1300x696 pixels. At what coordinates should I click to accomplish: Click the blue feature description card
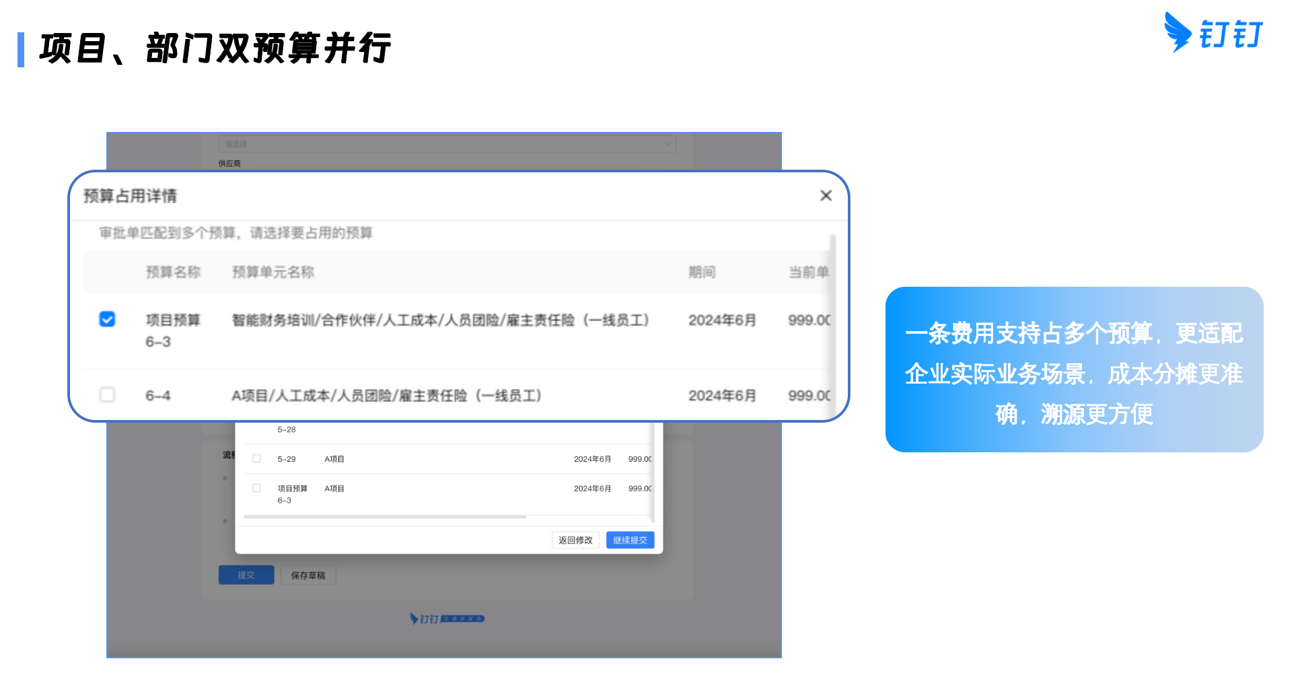1074,370
